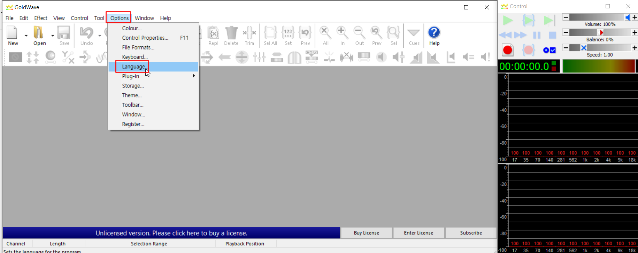Click the pop/click filter effect icon

point(329,57)
